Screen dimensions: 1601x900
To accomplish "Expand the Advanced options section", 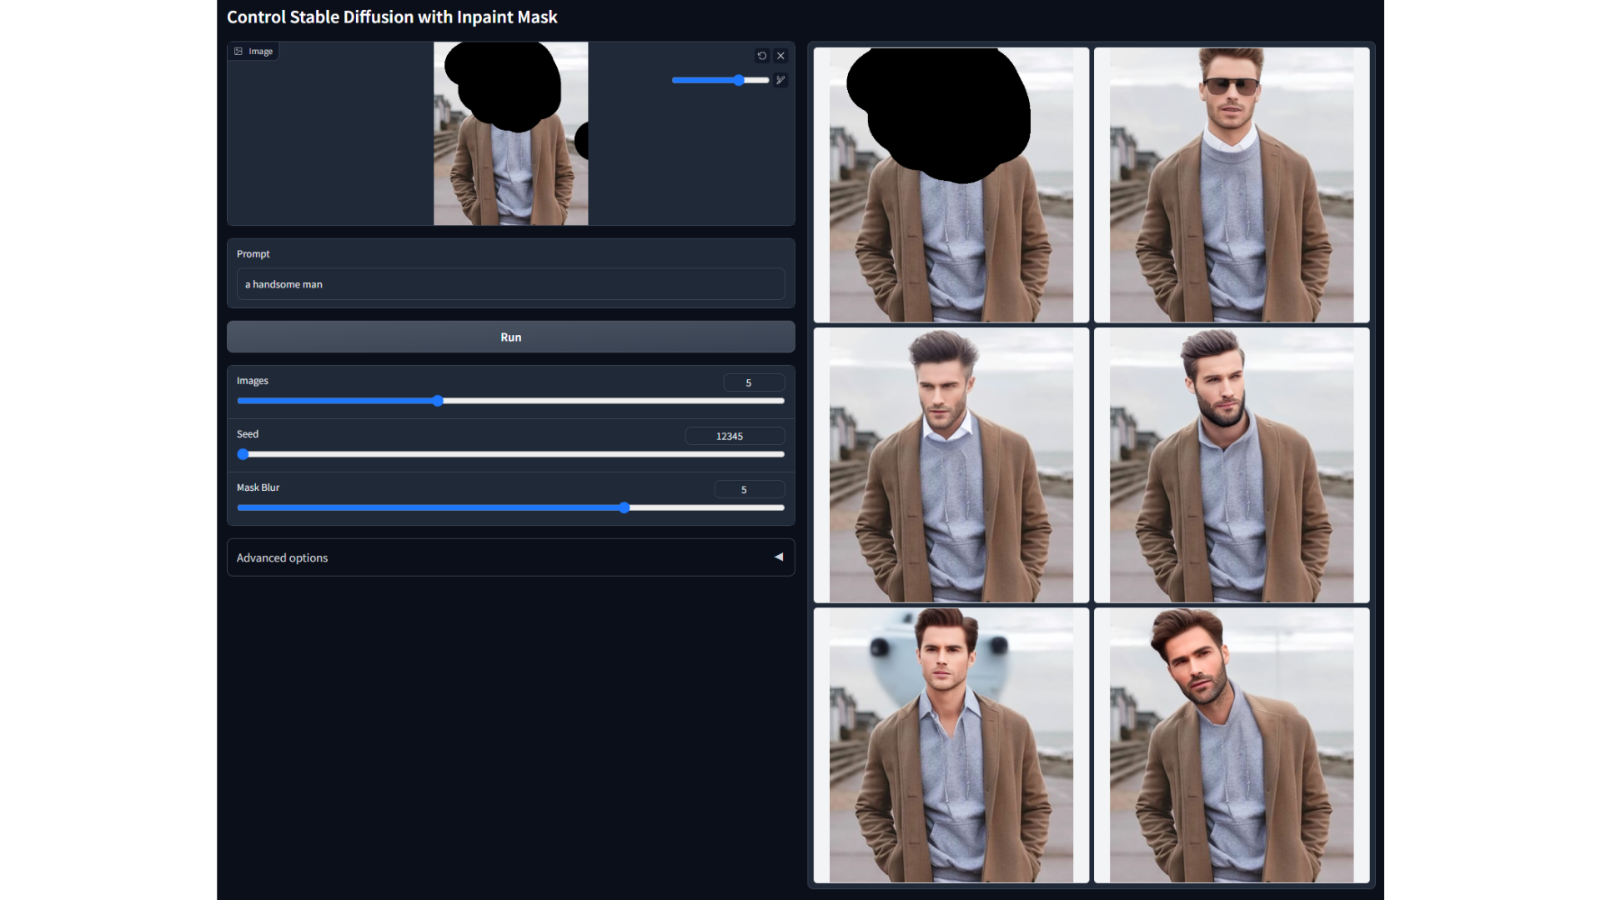I will tap(510, 557).
